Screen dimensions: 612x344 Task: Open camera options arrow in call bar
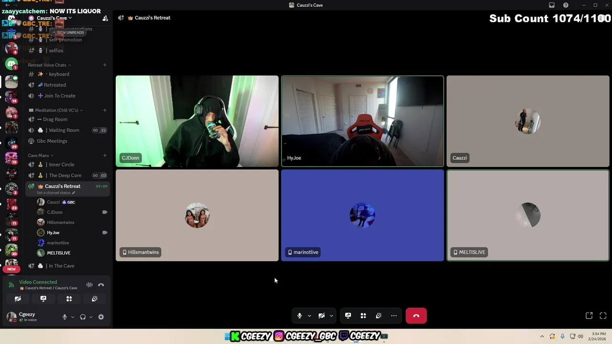pos(331,316)
